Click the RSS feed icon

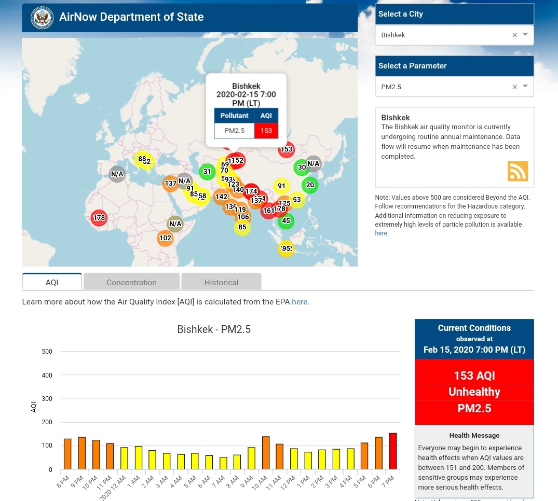click(x=518, y=171)
